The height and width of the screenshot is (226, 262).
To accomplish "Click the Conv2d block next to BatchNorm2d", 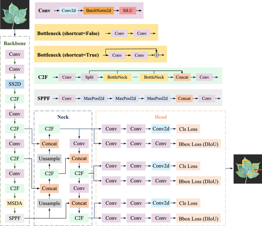I will [69, 11].
